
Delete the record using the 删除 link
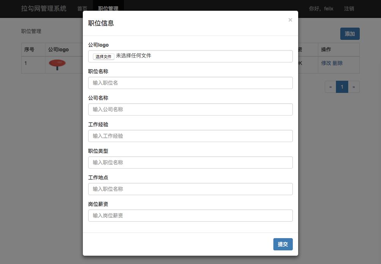pos(338,62)
